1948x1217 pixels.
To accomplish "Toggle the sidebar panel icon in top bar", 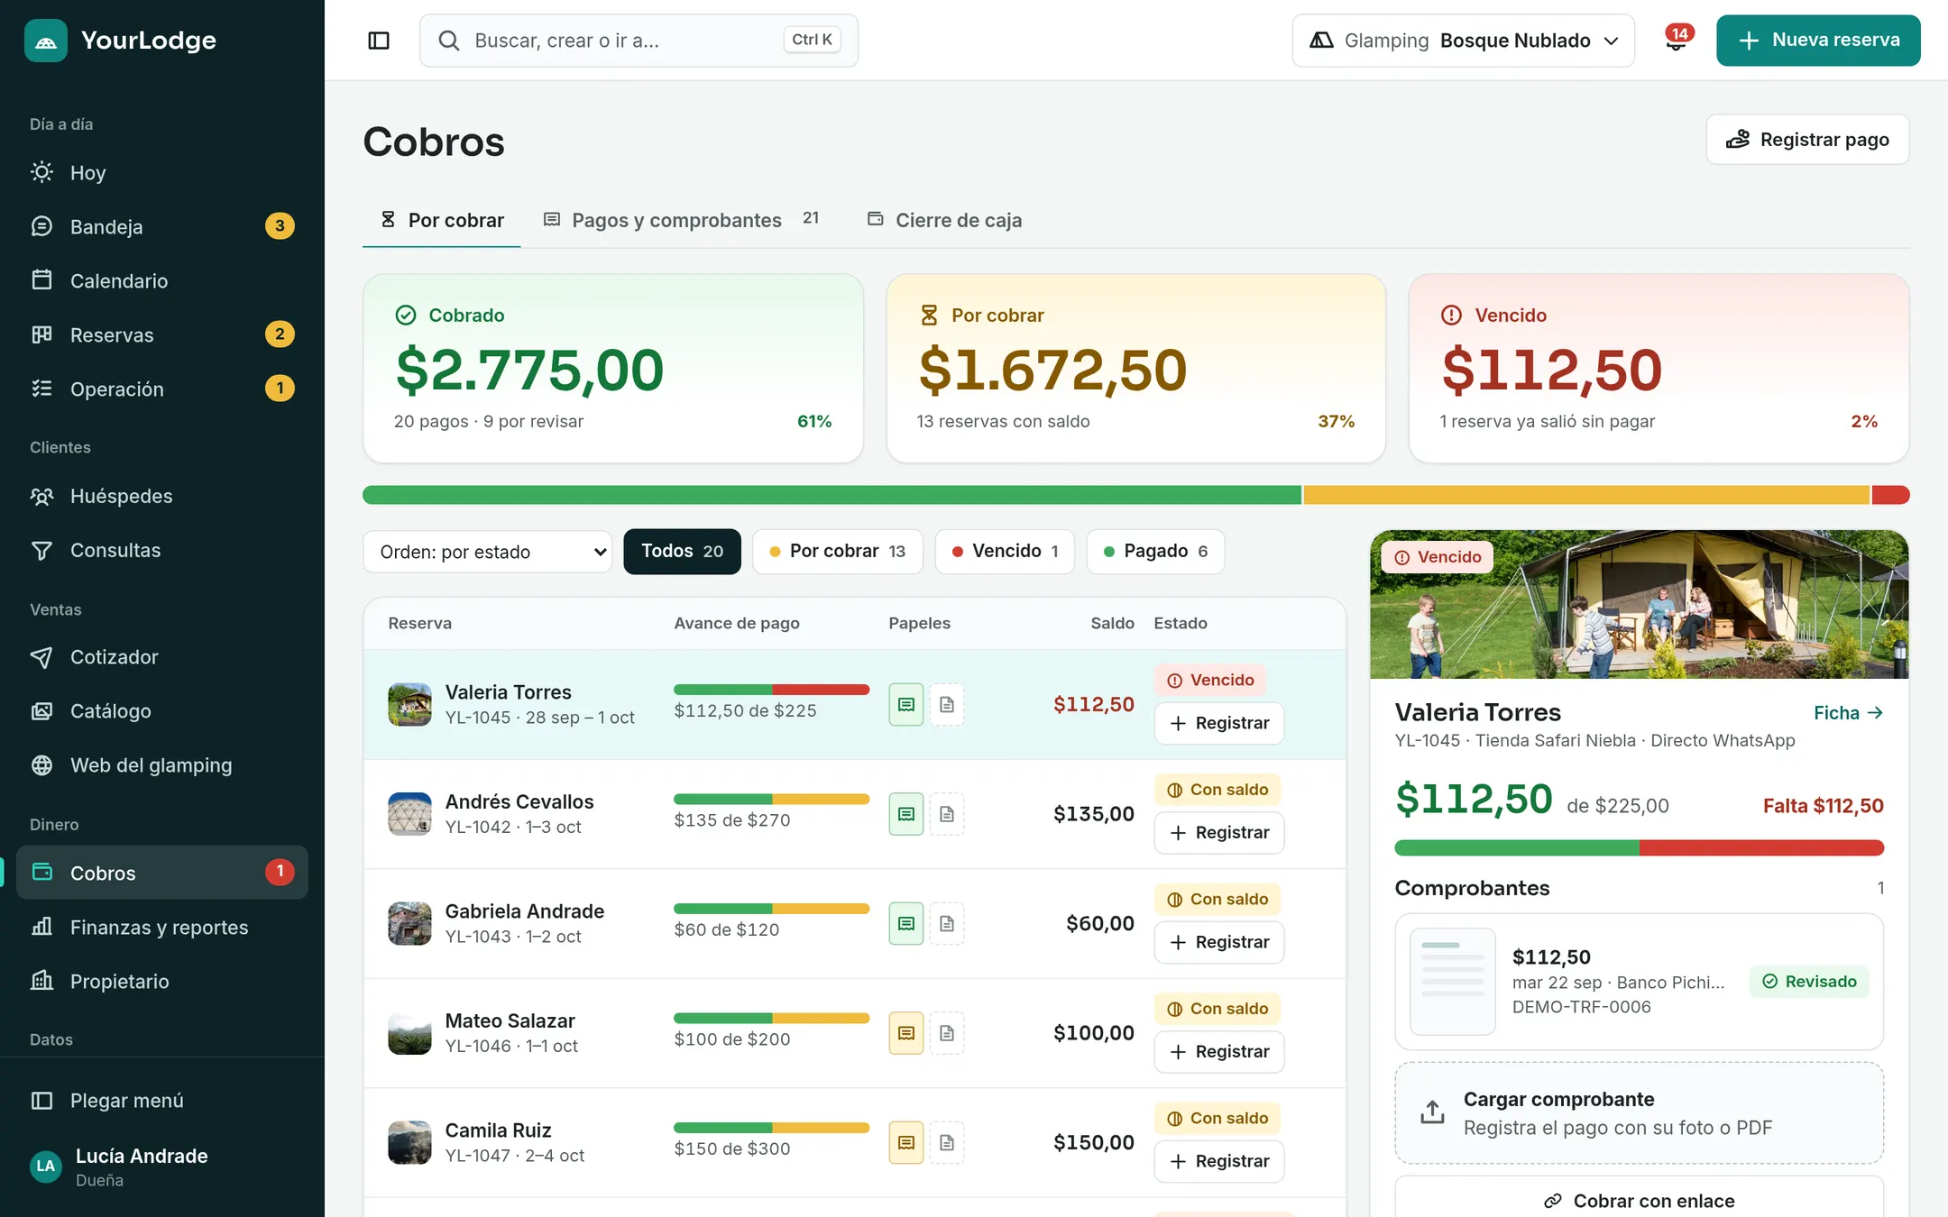I will pyautogui.click(x=379, y=41).
